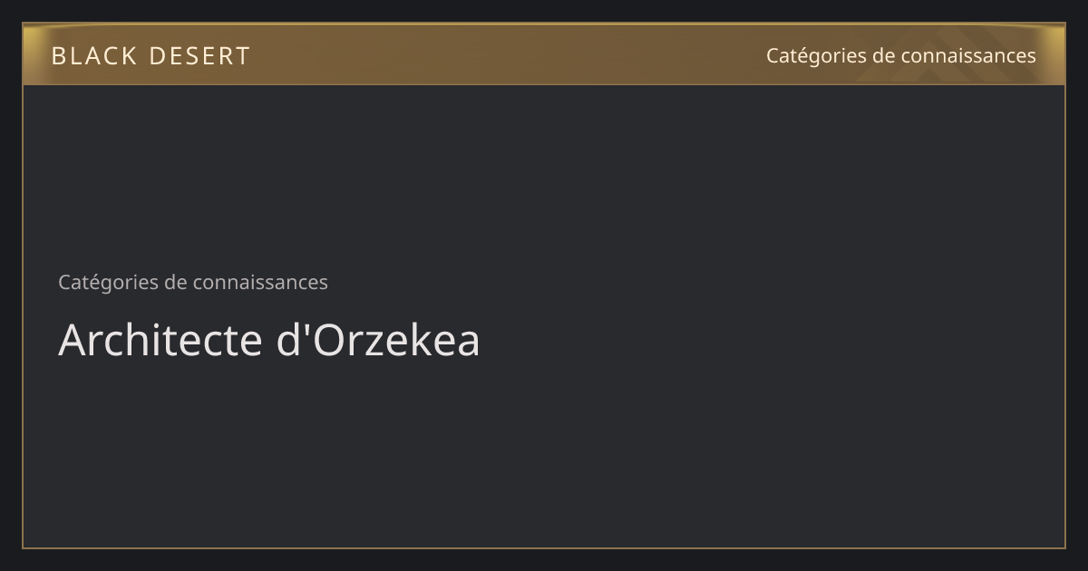Select the word Architecte in the heading

tap(160, 340)
